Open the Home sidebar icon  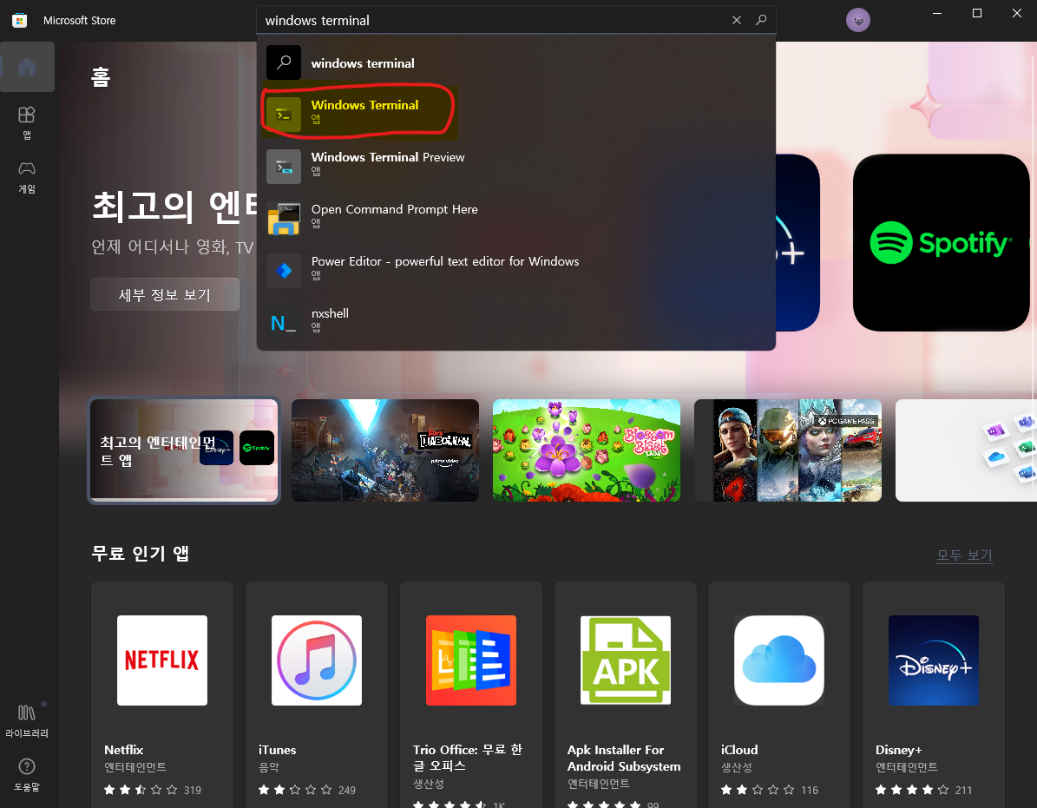coord(27,67)
